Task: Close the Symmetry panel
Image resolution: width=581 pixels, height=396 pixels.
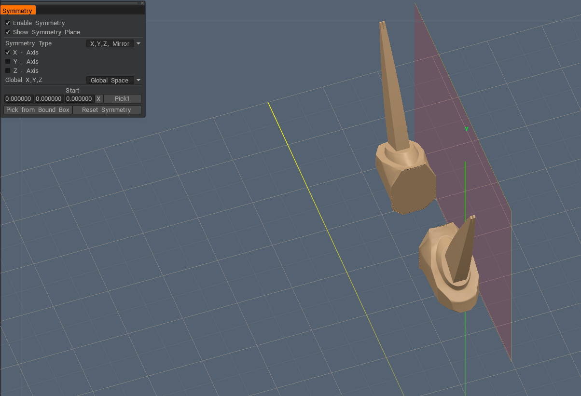Action: [142, 3]
